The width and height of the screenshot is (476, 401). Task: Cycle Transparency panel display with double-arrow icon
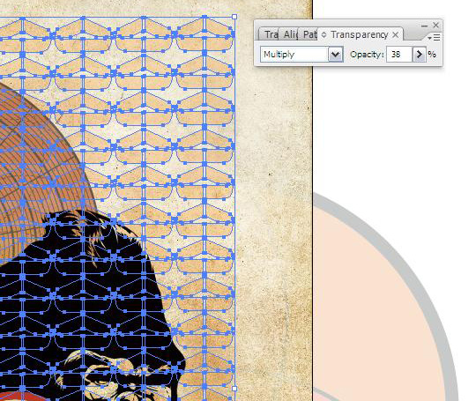[324, 35]
